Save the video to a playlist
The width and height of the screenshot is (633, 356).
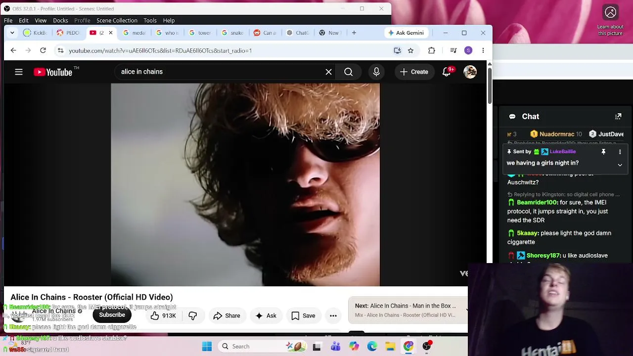pos(303,315)
